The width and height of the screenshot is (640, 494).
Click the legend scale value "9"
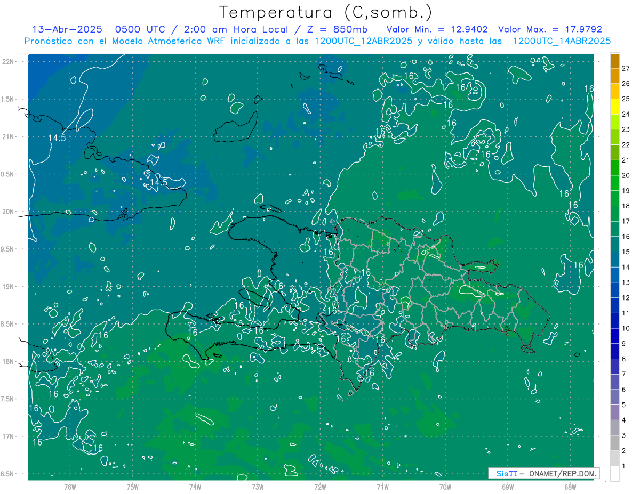(x=624, y=343)
